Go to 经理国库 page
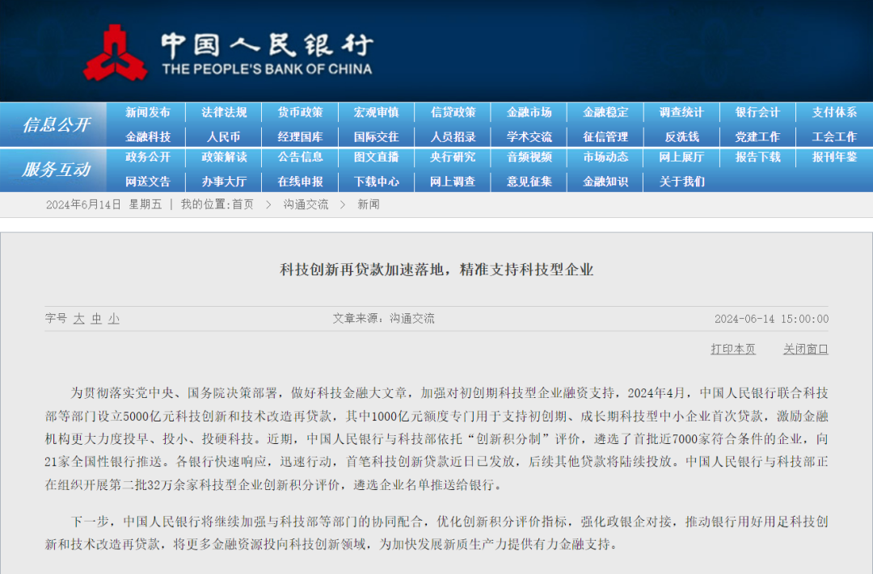 point(300,136)
